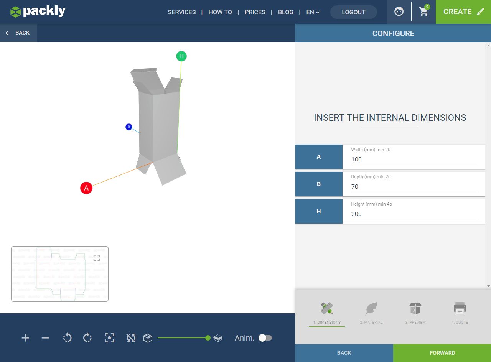Expand the dieline preview fullscreen
This screenshot has width=491, height=362.
[x=97, y=258]
